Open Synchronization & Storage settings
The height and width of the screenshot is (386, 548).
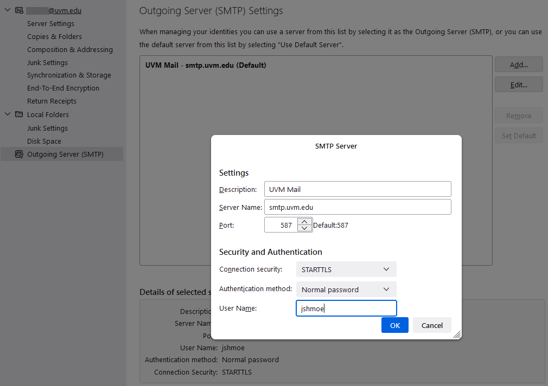point(69,75)
